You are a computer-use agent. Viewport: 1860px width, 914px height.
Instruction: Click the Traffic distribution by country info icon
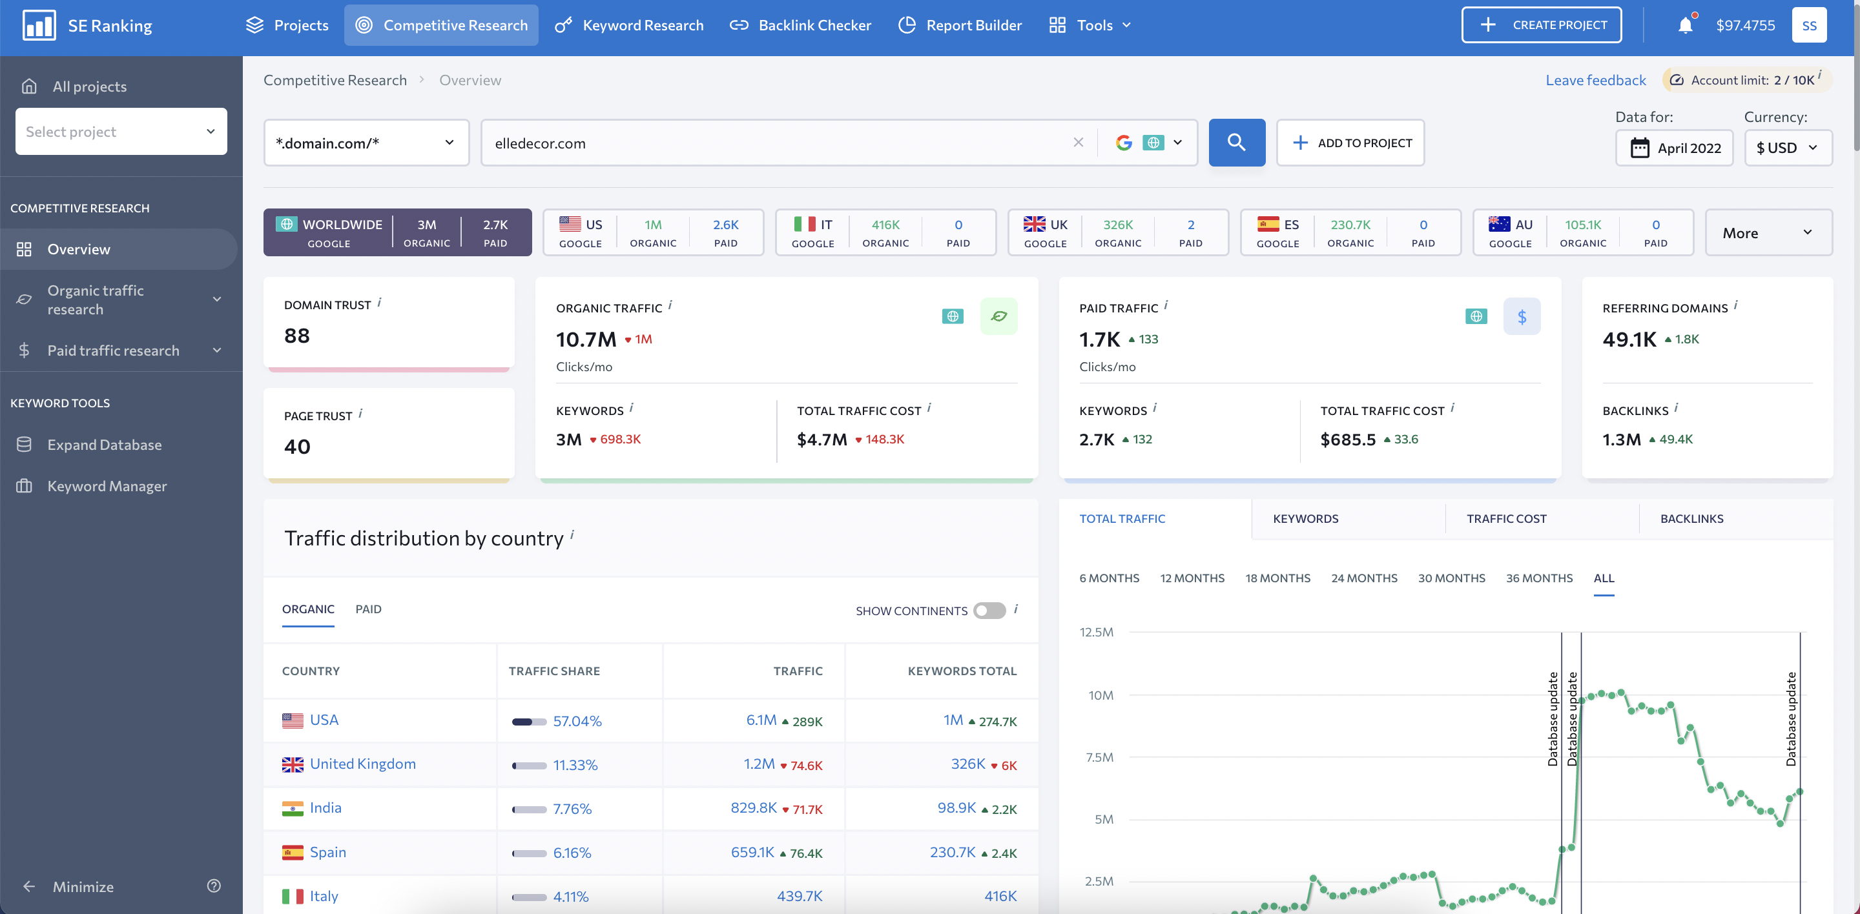coord(572,534)
